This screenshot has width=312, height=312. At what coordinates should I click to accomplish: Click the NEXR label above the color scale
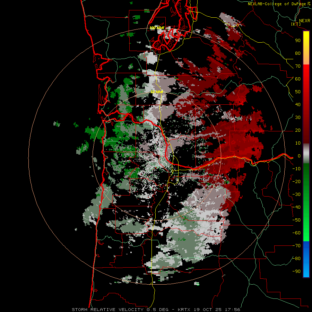[x=304, y=21]
